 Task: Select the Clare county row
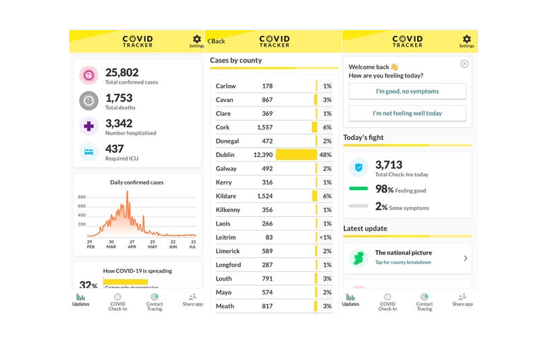pos(275,113)
